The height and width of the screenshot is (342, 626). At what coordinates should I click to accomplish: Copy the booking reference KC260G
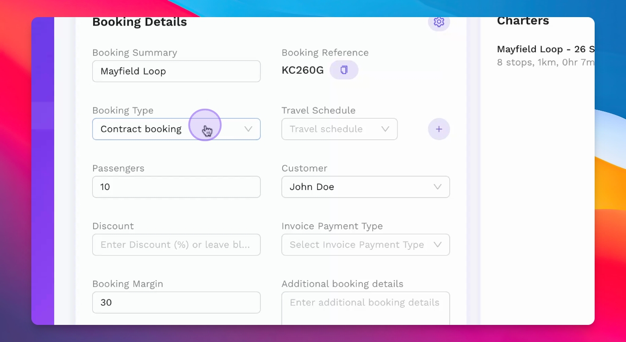pyautogui.click(x=344, y=70)
